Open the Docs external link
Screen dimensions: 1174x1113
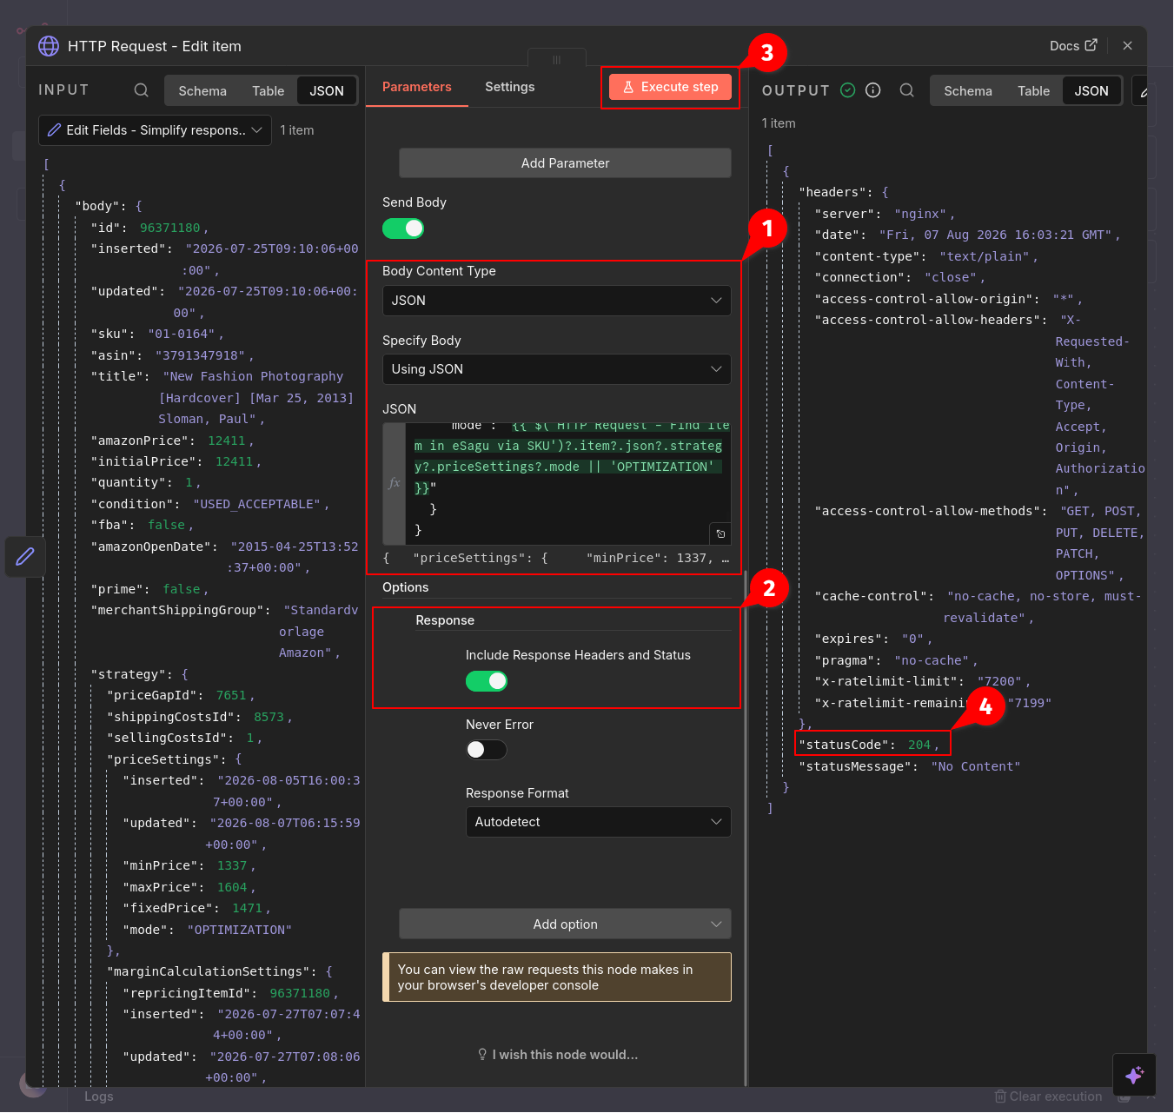[x=1073, y=46]
